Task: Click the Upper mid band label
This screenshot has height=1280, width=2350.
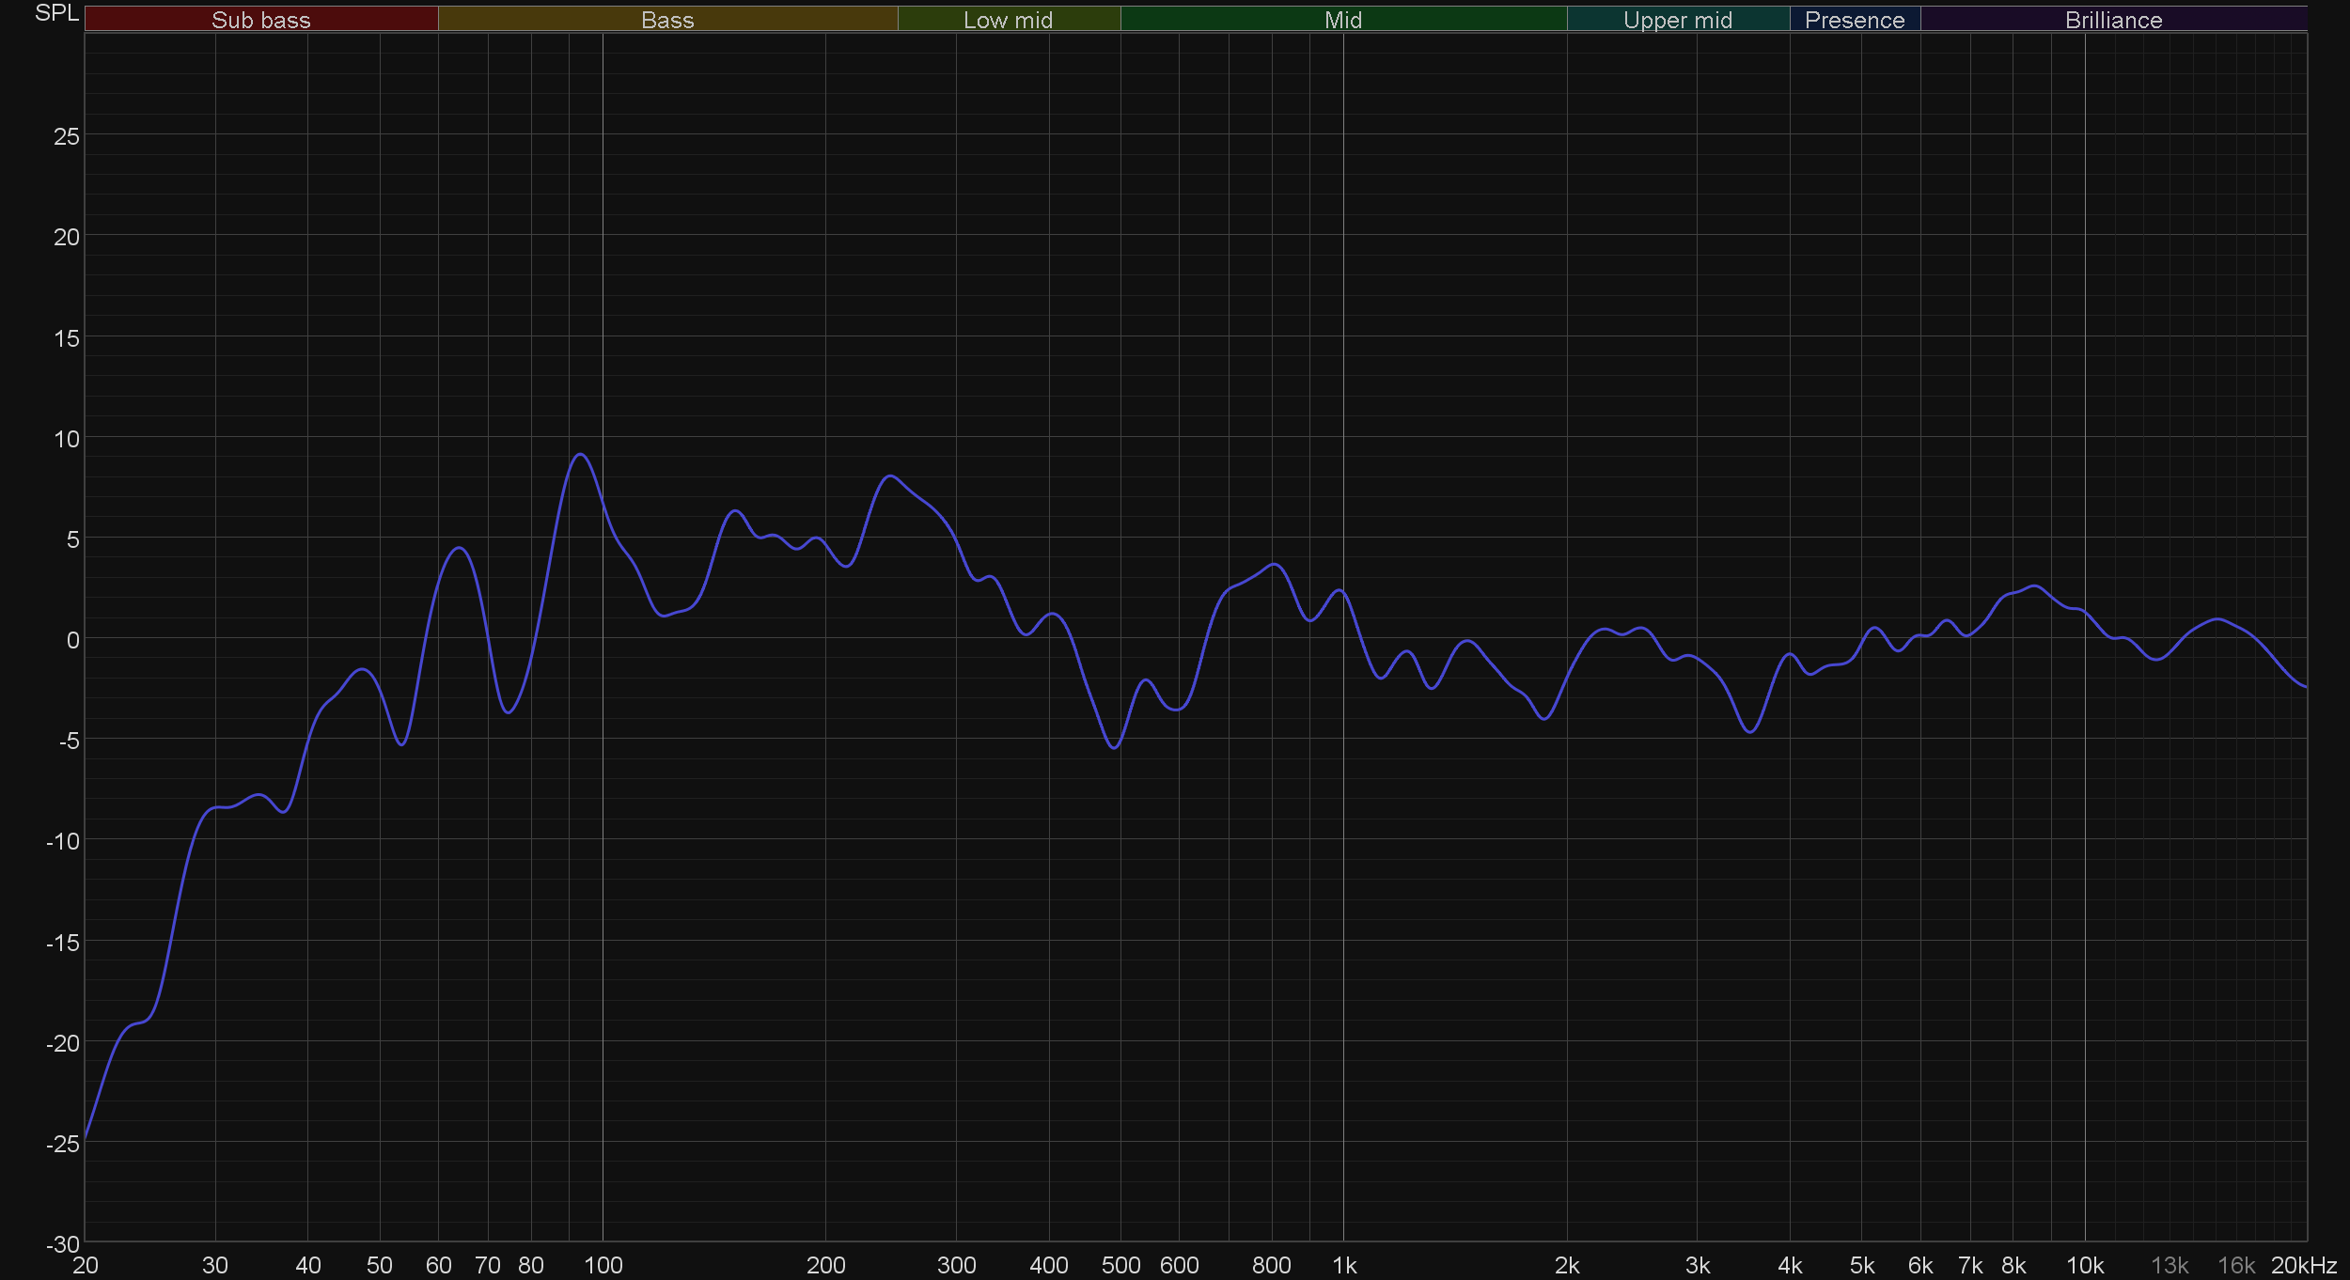Action: [x=1677, y=20]
